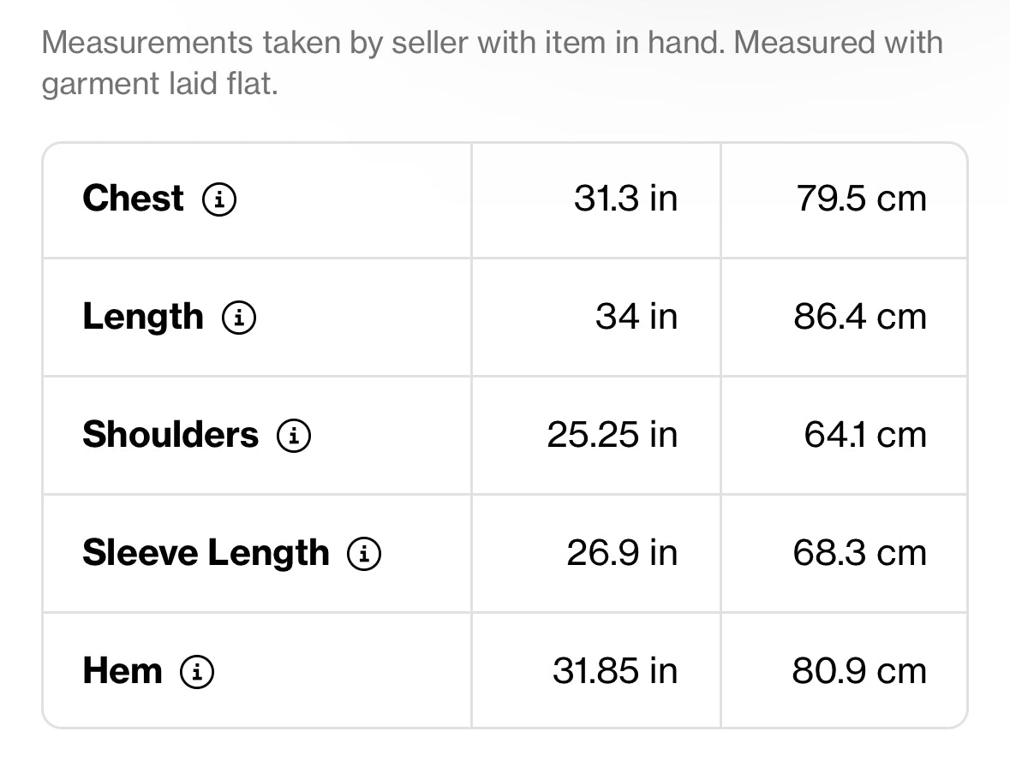Select the Sleeve Length row label
The image size is (1010, 767).
(206, 554)
